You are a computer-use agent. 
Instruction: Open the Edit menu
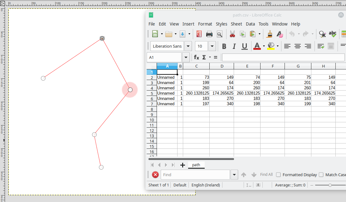[162, 24]
